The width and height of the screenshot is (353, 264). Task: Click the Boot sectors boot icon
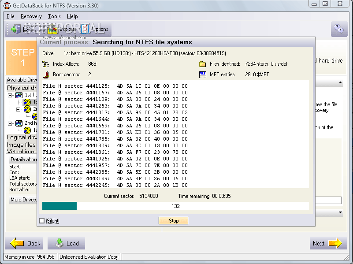click(46, 75)
